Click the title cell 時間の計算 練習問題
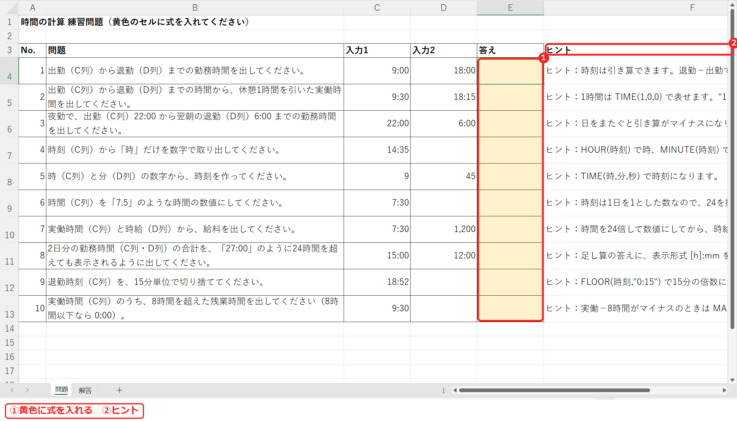This screenshot has height=421, width=737. pyautogui.click(x=135, y=22)
